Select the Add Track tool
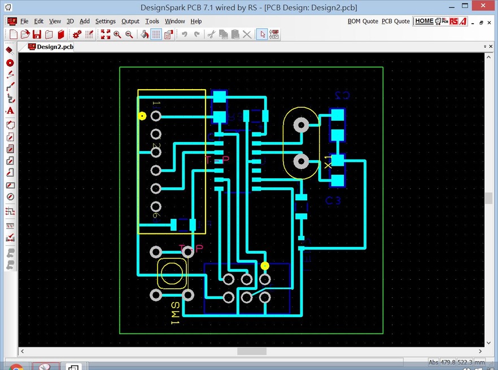This screenshot has height=370, width=498. pyautogui.click(x=10, y=86)
